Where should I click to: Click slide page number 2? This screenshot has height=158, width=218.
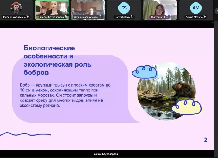[206, 140]
